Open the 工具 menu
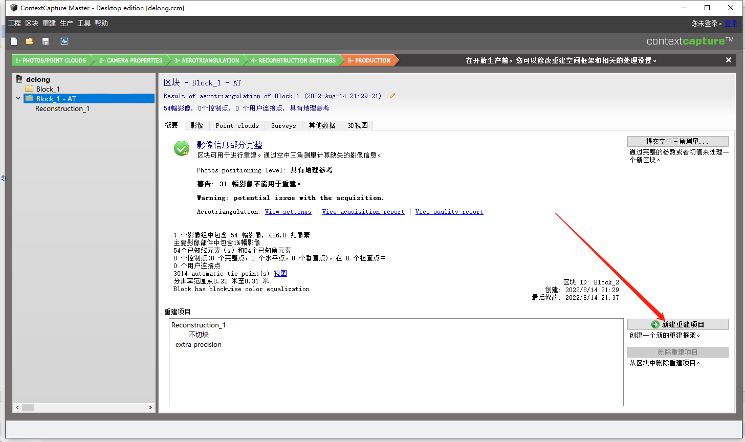This screenshot has width=745, height=442. click(84, 23)
